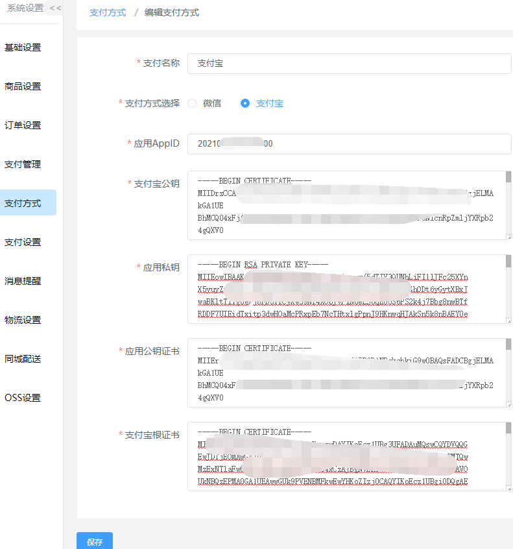Select the highlighted 支付方式 sidebar item
The height and width of the screenshot is (549, 513).
tap(28, 202)
